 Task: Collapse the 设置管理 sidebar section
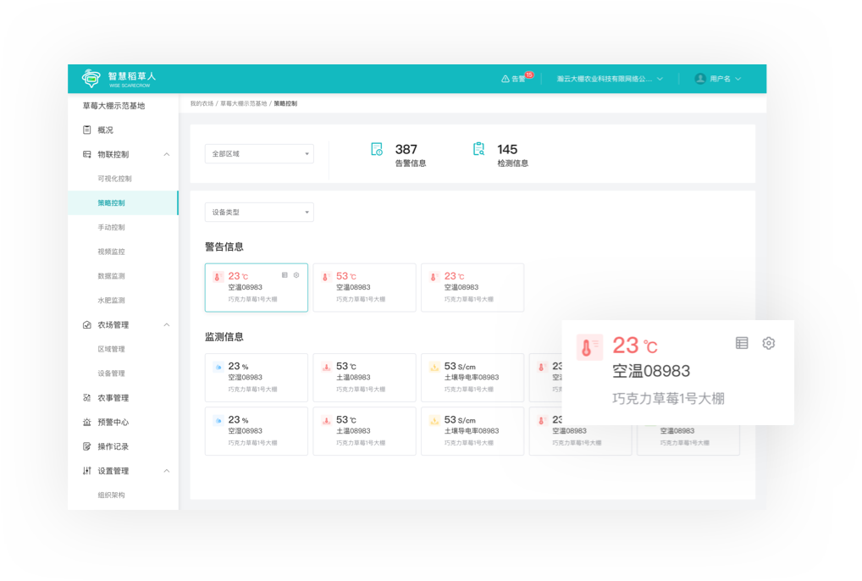[166, 471]
